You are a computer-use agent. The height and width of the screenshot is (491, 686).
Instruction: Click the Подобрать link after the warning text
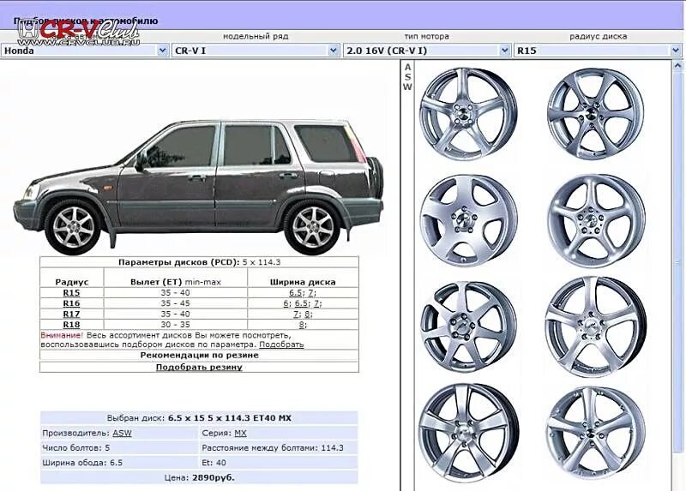tap(281, 344)
